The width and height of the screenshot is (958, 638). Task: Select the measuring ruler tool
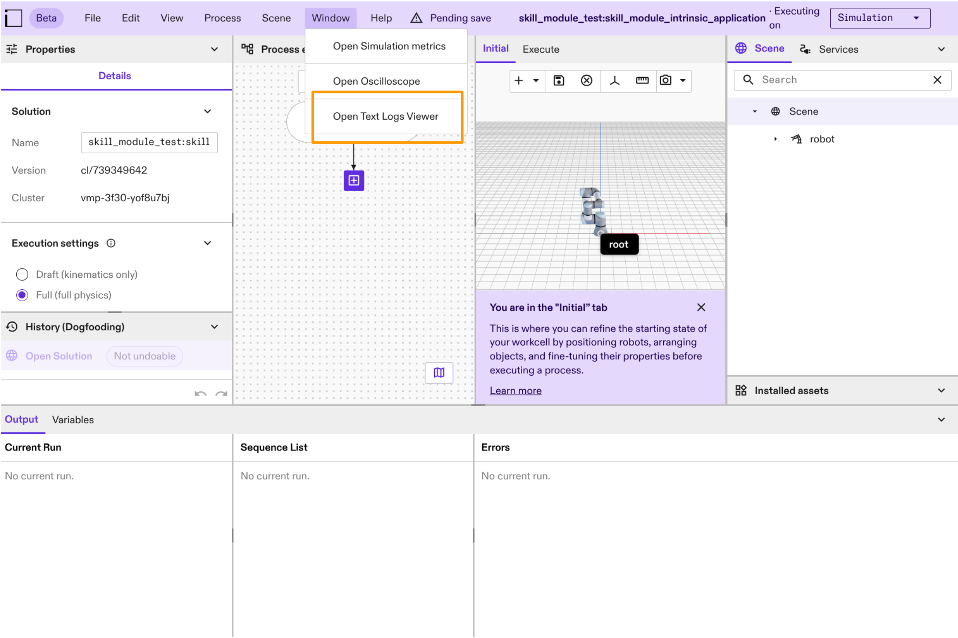[642, 81]
